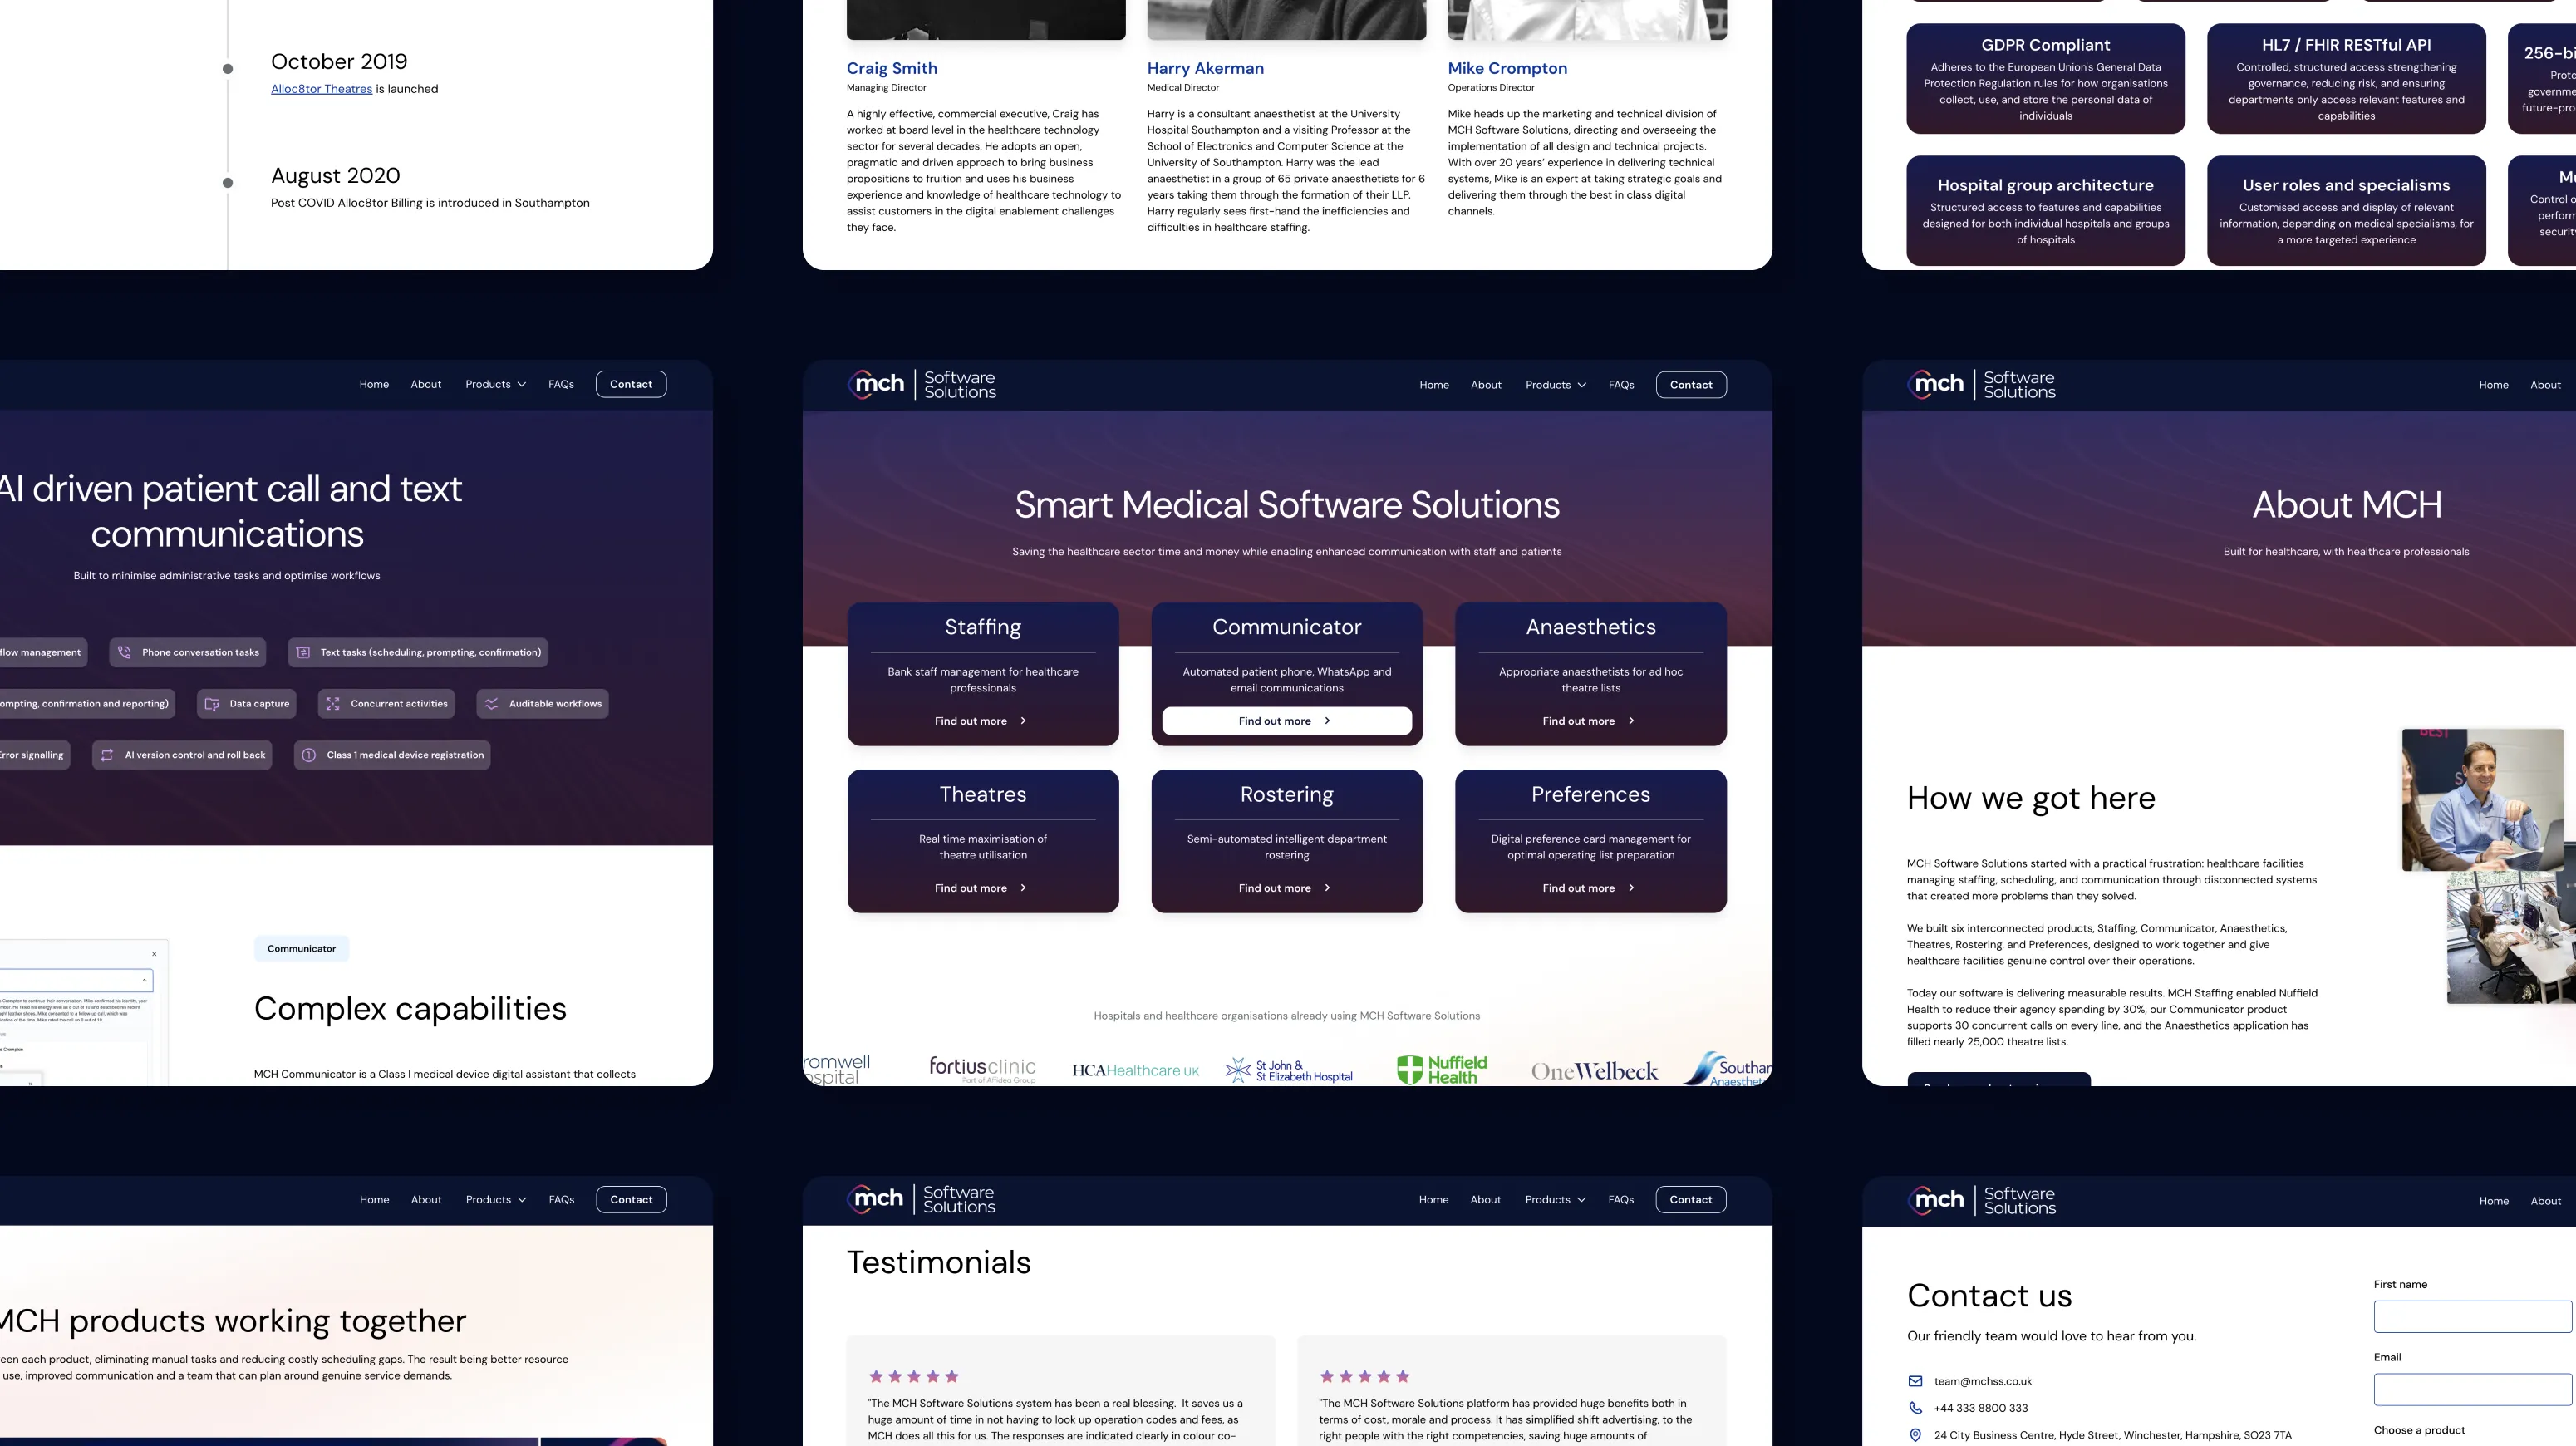Click the Class 1 medical device info icon
The width and height of the screenshot is (2576, 1446).
pos(309,755)
